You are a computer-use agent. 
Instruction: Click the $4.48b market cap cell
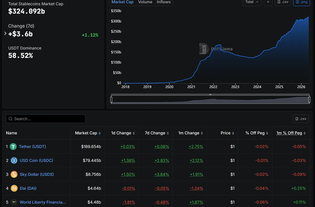tap(94, 202)
